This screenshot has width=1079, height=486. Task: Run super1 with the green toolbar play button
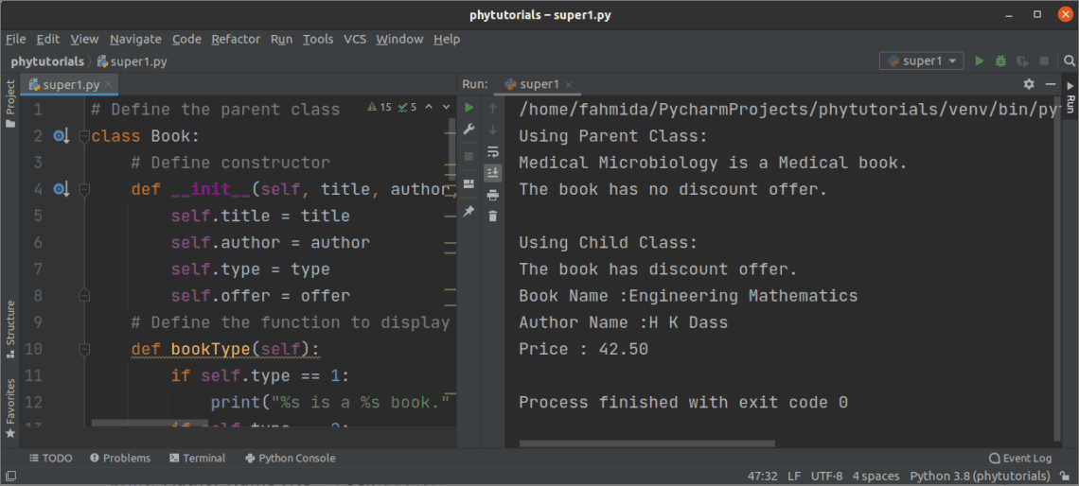(x=980, y=61)
